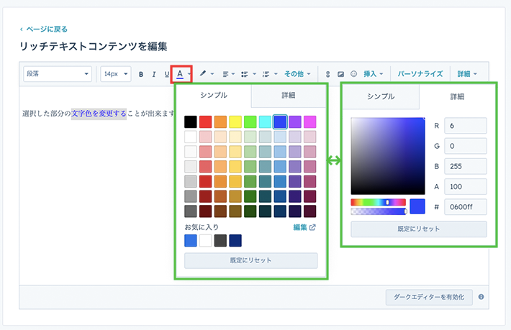Click the R value field

click(466, 126)
